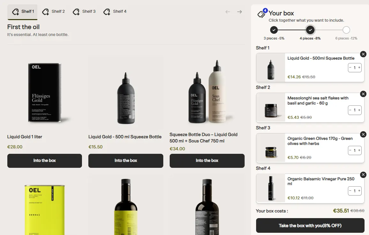Remove Organic Balsamic Vinegar from box

coord(363,174)
